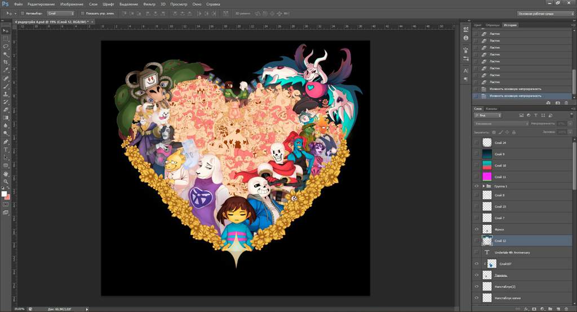Open the layer blend mode dropdown

click(501, 124)
